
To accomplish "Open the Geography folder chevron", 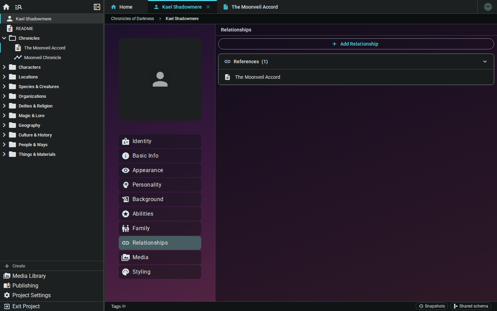I will point(4,125).
